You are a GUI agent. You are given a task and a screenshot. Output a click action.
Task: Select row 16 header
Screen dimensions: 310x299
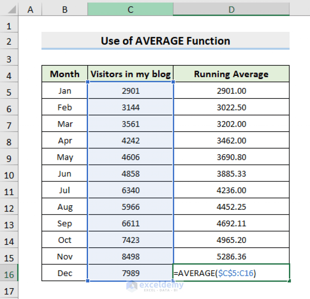(9, 273)
